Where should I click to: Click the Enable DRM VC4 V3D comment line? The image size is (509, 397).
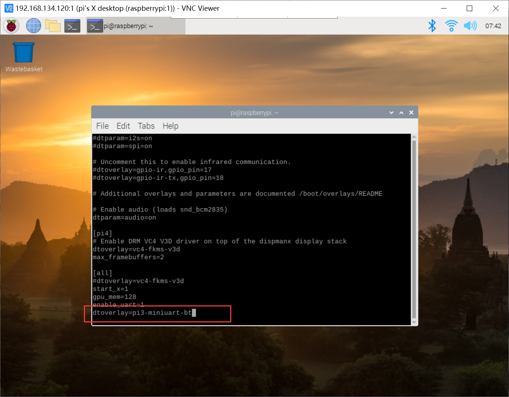coord(220,241)
